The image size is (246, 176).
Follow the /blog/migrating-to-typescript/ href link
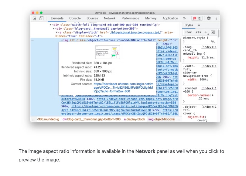coord(135,32)
